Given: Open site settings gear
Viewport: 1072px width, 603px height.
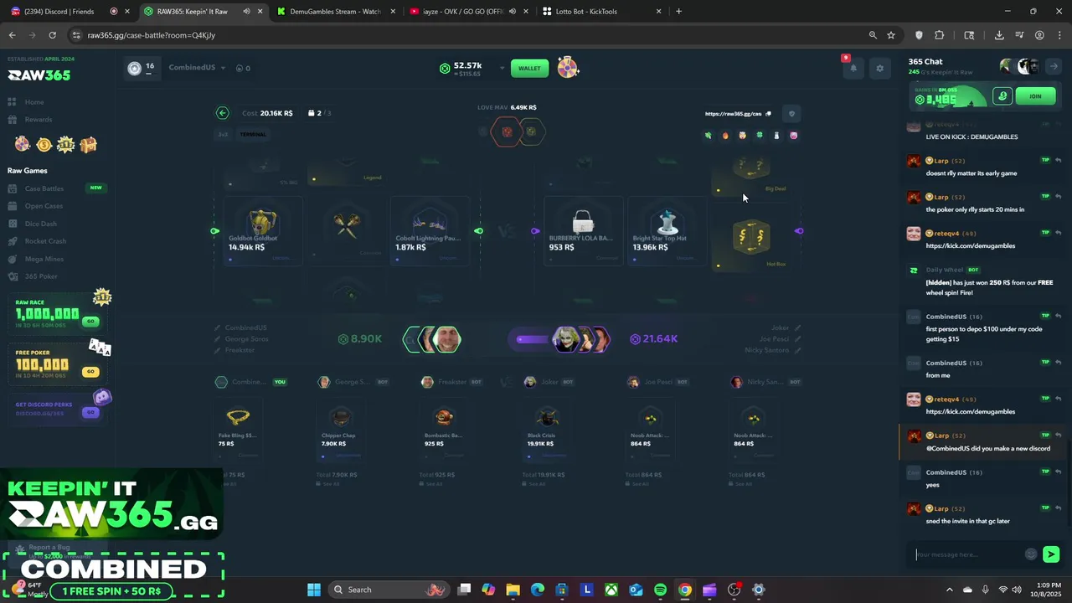Looking at the screenshot, I should tap(879, 69).
